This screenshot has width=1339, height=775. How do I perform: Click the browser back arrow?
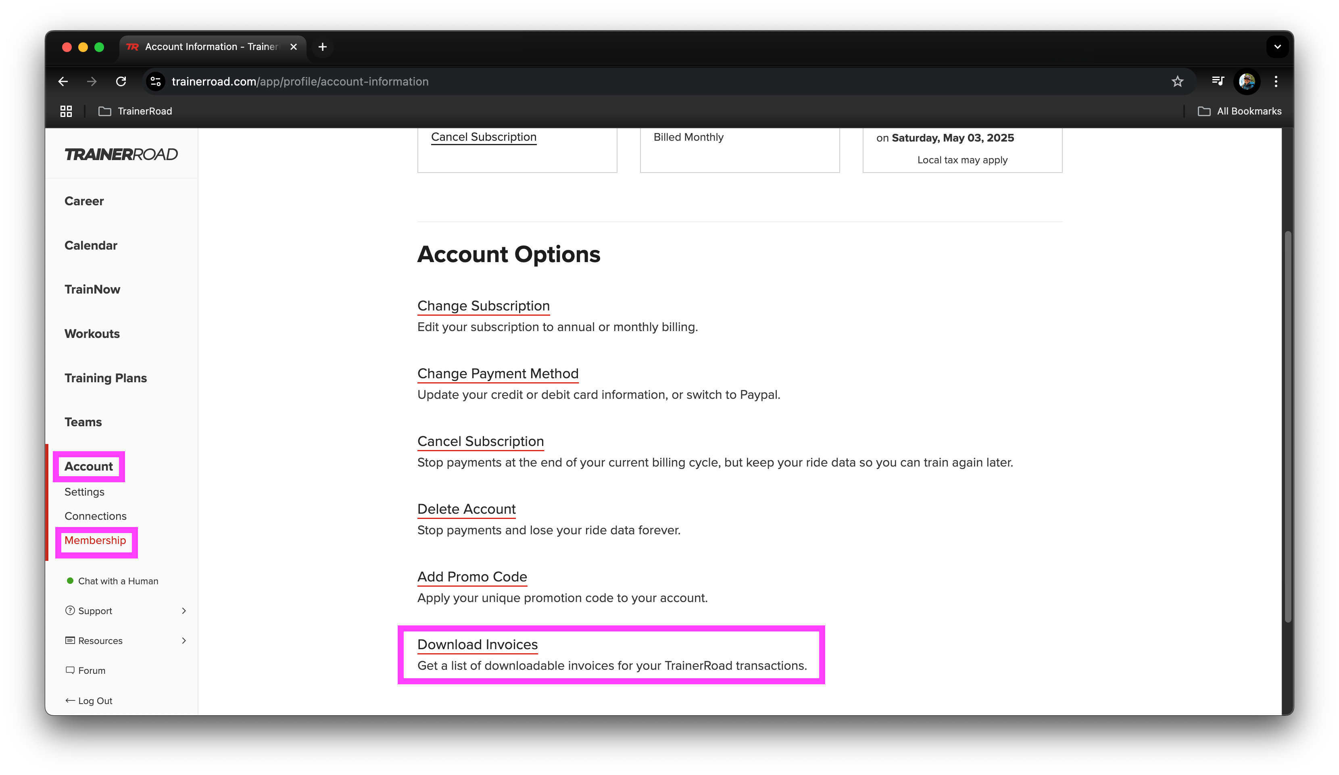pos(63,81)
